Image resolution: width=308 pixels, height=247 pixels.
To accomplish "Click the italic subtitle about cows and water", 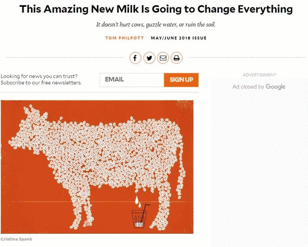I will (x=155, y=24).
